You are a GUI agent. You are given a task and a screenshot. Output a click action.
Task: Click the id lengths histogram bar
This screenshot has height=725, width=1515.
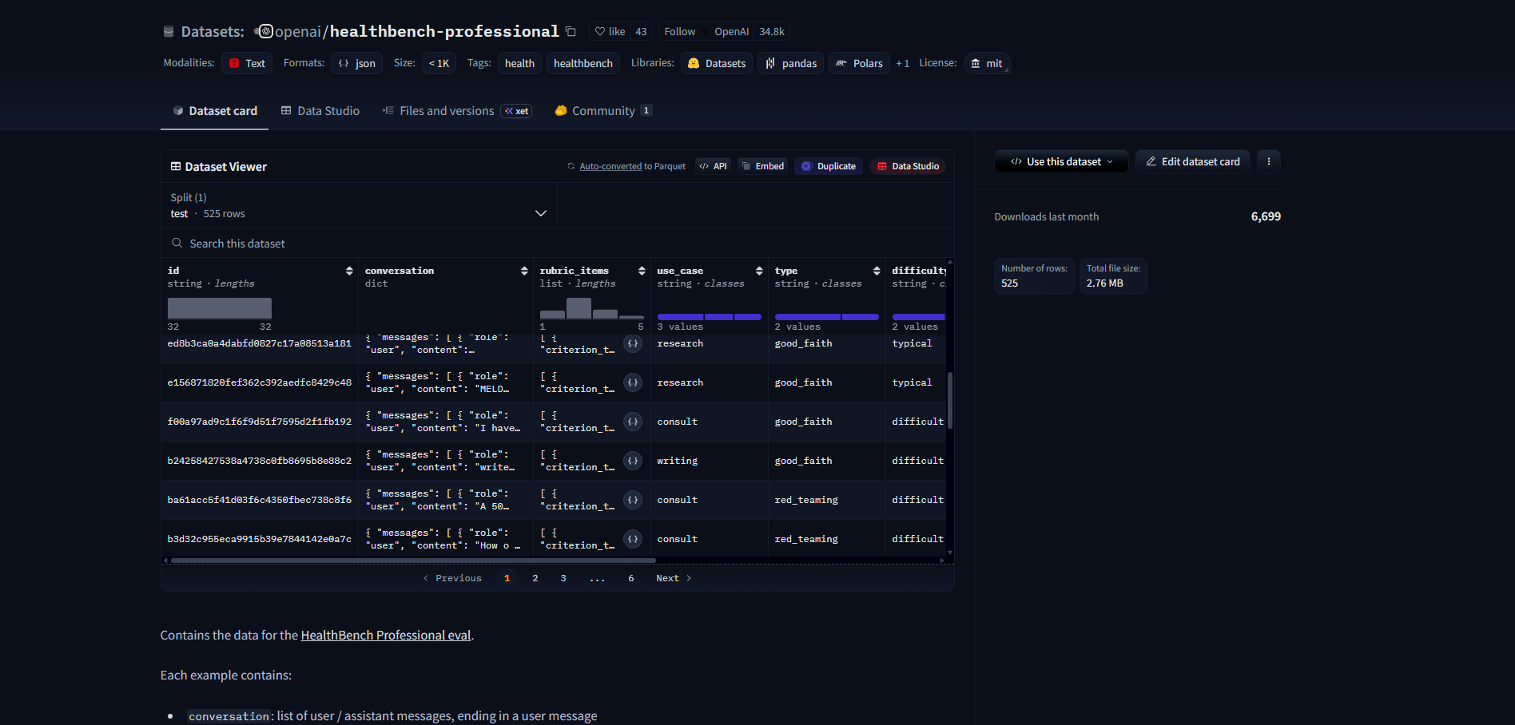coord(220,308)
